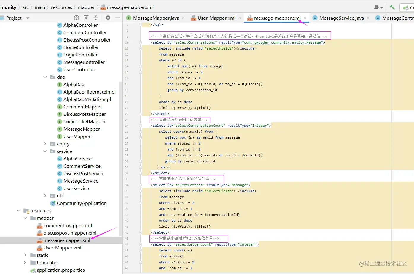Select User-Mapper.xml file in tree
The image size is (414, 274).
click(62, 248)
